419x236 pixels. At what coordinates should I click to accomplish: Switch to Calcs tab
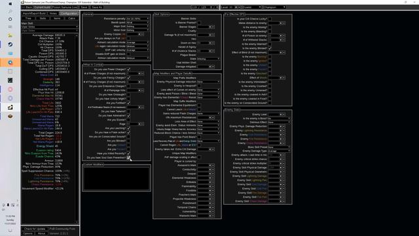click(71, 18)
